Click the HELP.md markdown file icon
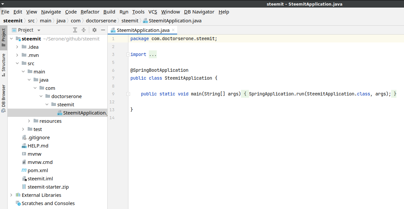Image resolution: width=404 pixels, height=209 pixels. (x=24, y=146)
